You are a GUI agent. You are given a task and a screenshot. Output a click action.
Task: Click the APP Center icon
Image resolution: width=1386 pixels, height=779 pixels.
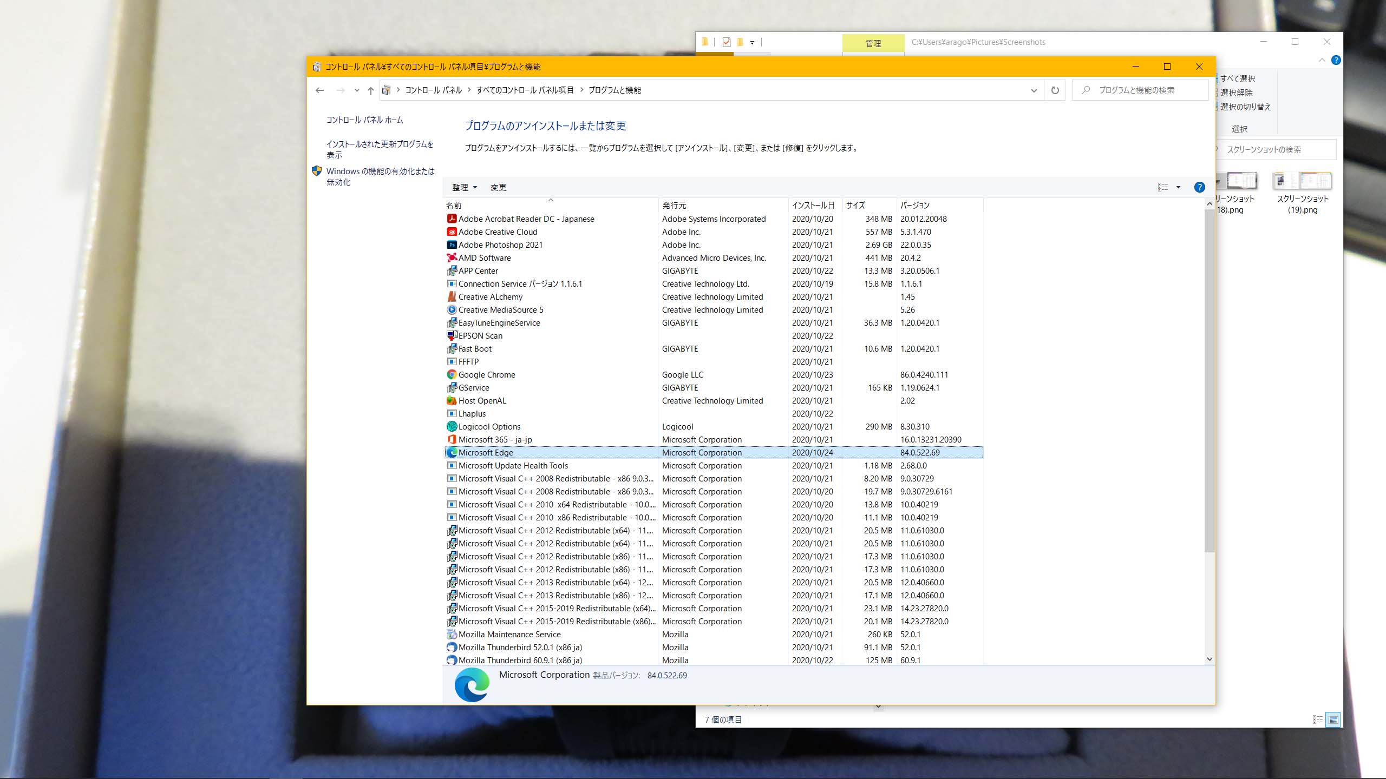click(x=452, y=270)
